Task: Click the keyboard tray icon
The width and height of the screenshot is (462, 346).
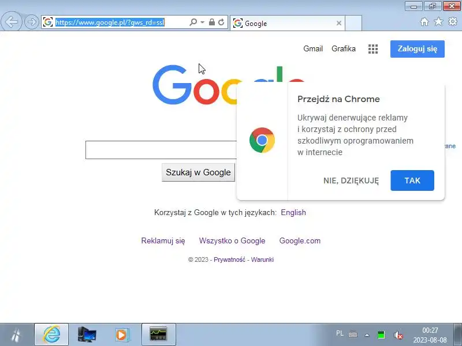Action: [353, 335]
